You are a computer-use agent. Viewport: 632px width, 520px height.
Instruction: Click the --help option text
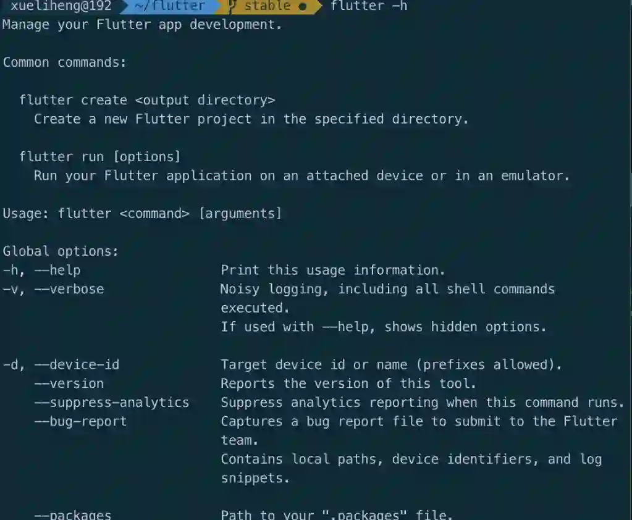(57, 270)
